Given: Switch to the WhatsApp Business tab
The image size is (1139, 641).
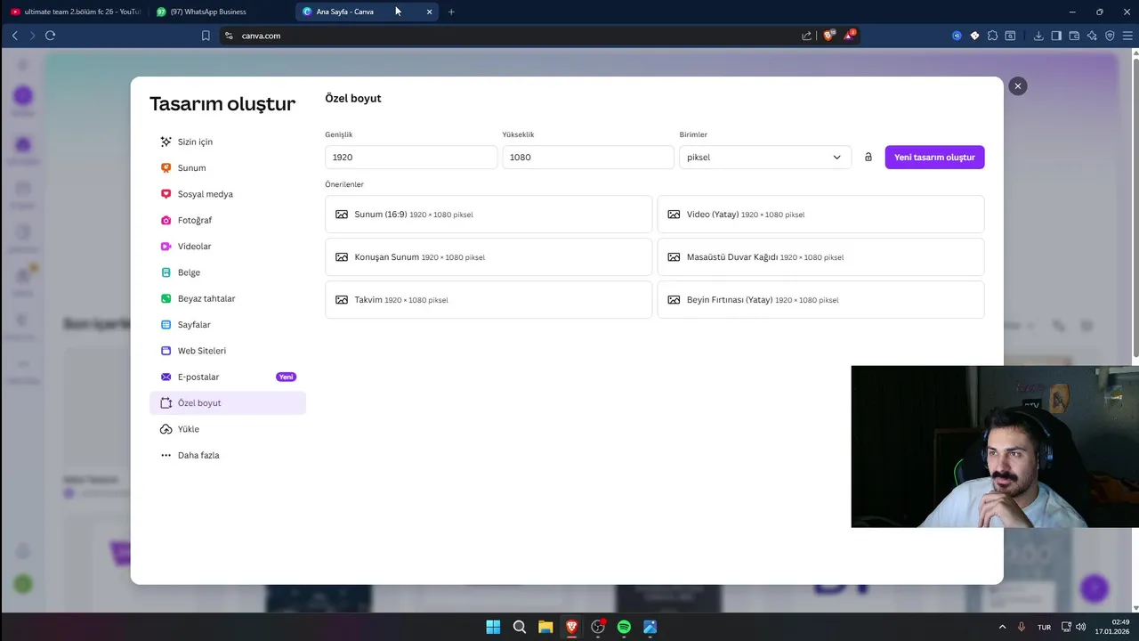Looking at the screenshot, I should pyautogui.click(x=221, y=12).
